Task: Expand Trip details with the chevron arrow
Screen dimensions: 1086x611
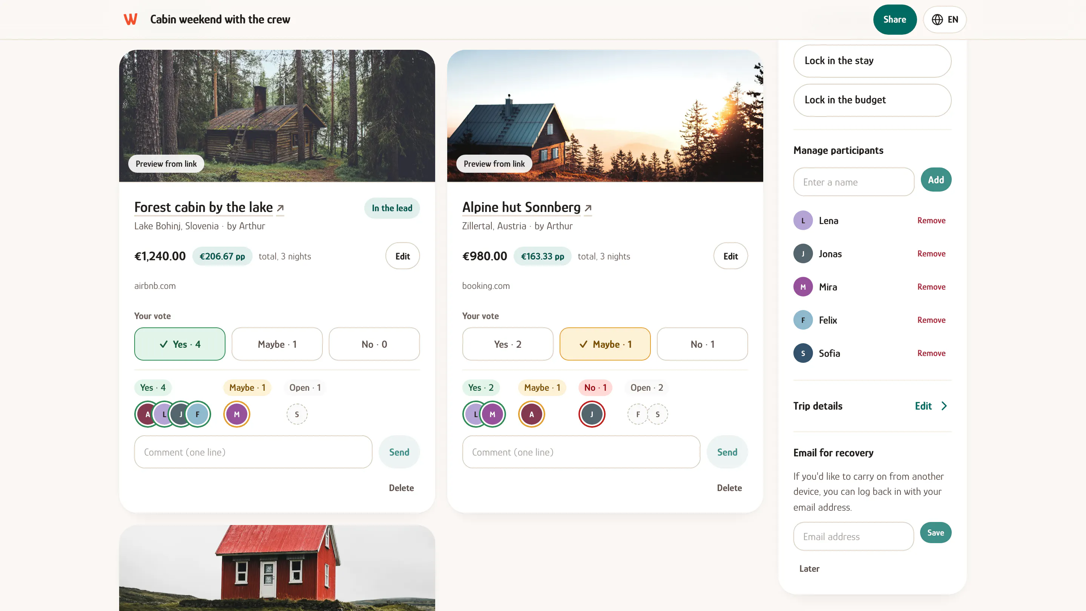Action: point(944,406)
